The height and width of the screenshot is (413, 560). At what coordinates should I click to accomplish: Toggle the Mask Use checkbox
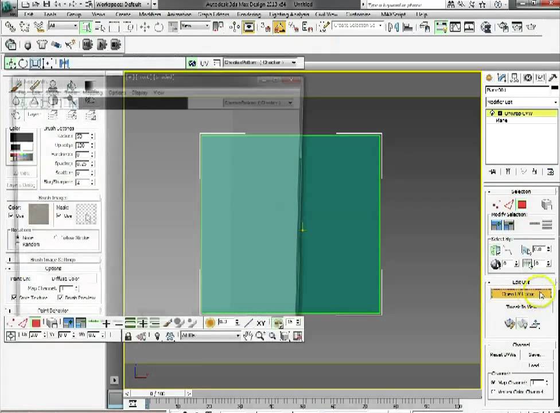tap(59, 216)
